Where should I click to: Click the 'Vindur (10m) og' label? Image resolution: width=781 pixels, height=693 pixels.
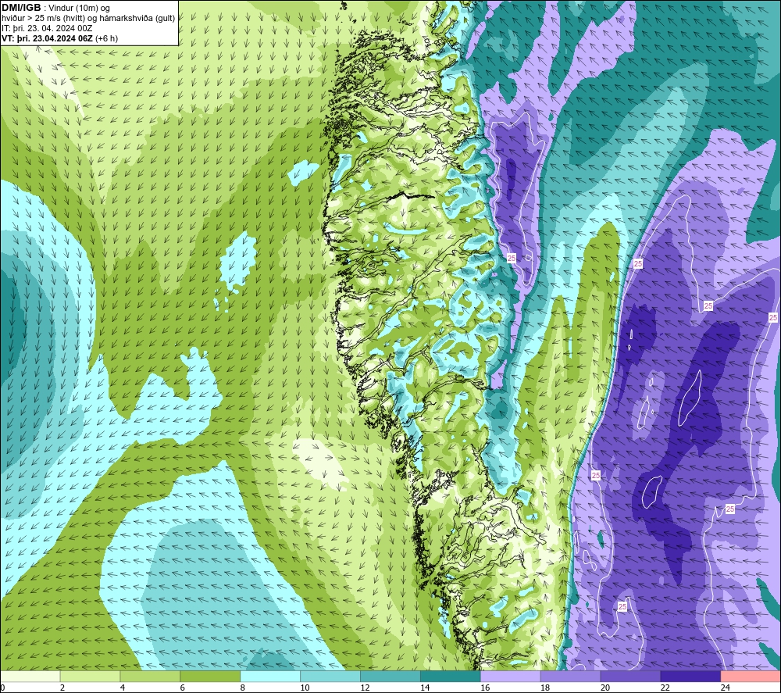(80, 9)
